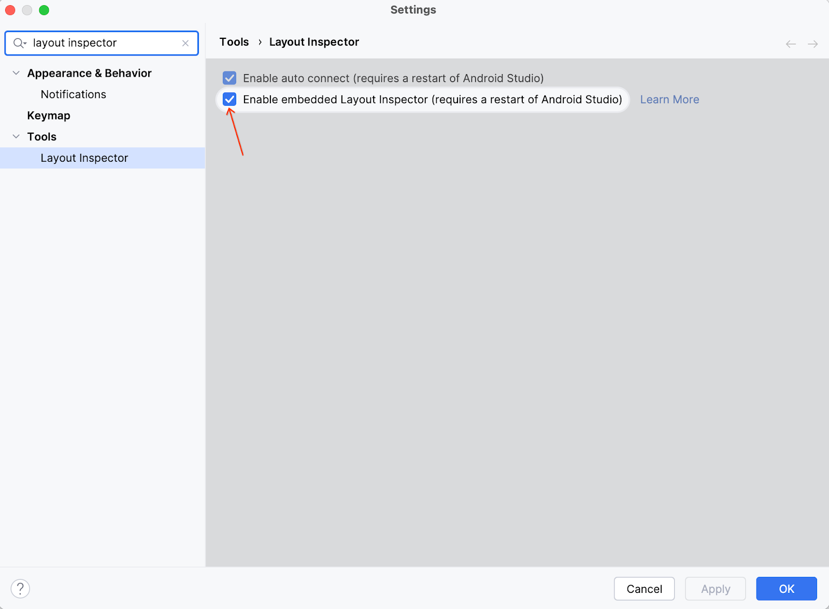Click the search magnifier icon
Screen dimensions: 829x609
(x=18, y=43)
